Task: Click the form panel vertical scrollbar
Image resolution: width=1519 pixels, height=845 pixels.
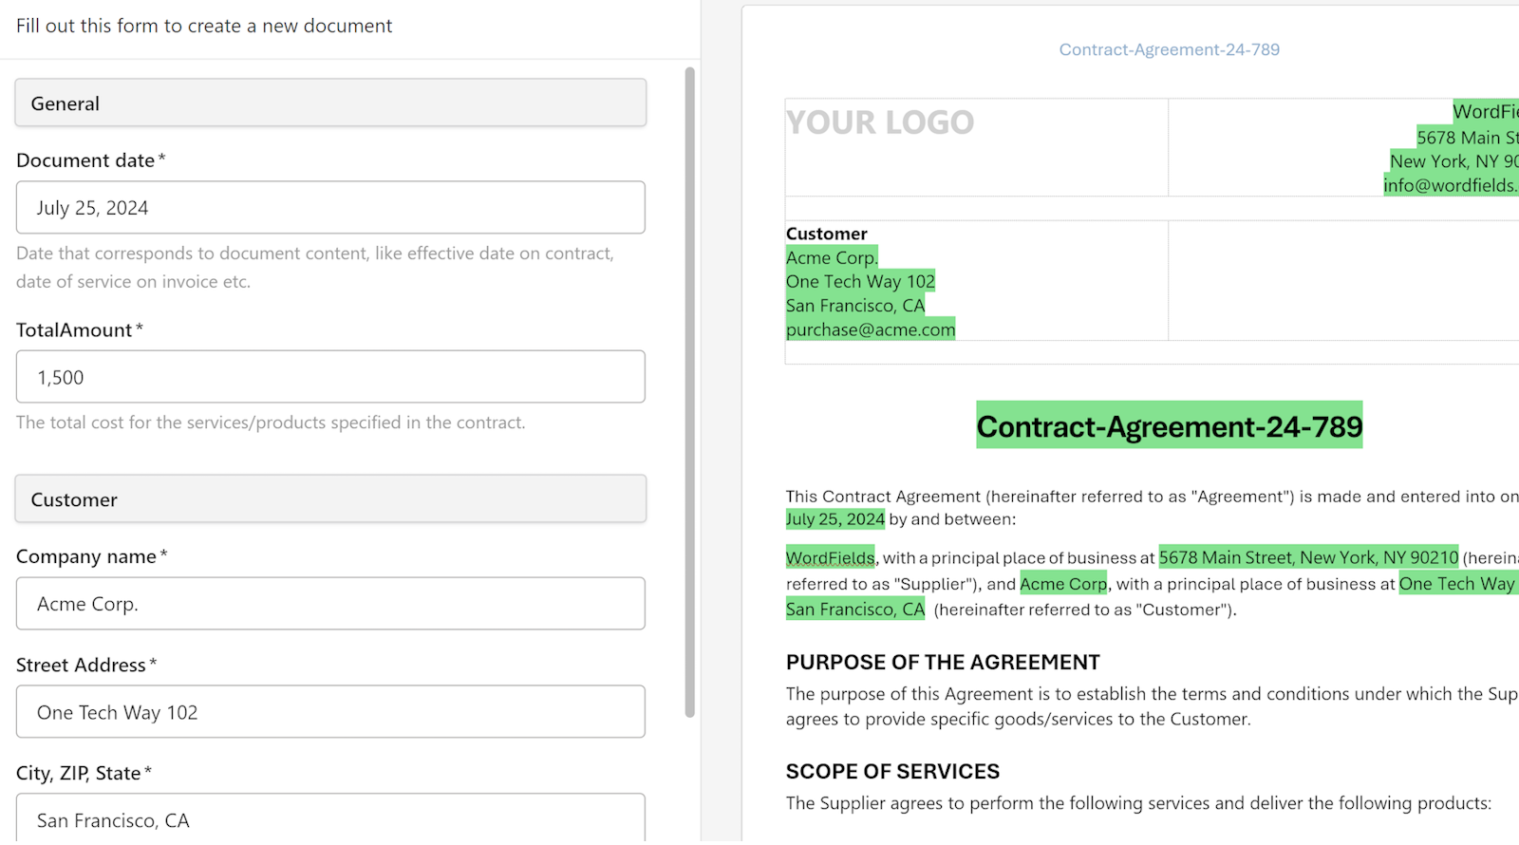Action: [690, 392]
